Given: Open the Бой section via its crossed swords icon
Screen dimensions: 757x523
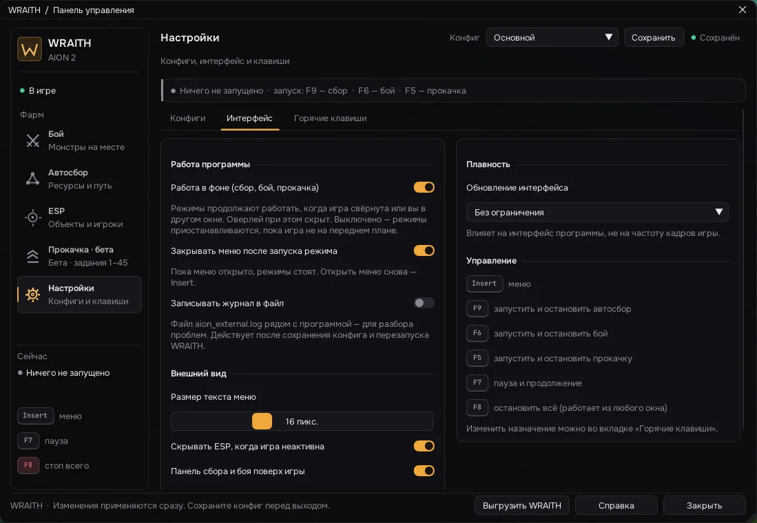Looking at the screenshot, I should 33,140.
